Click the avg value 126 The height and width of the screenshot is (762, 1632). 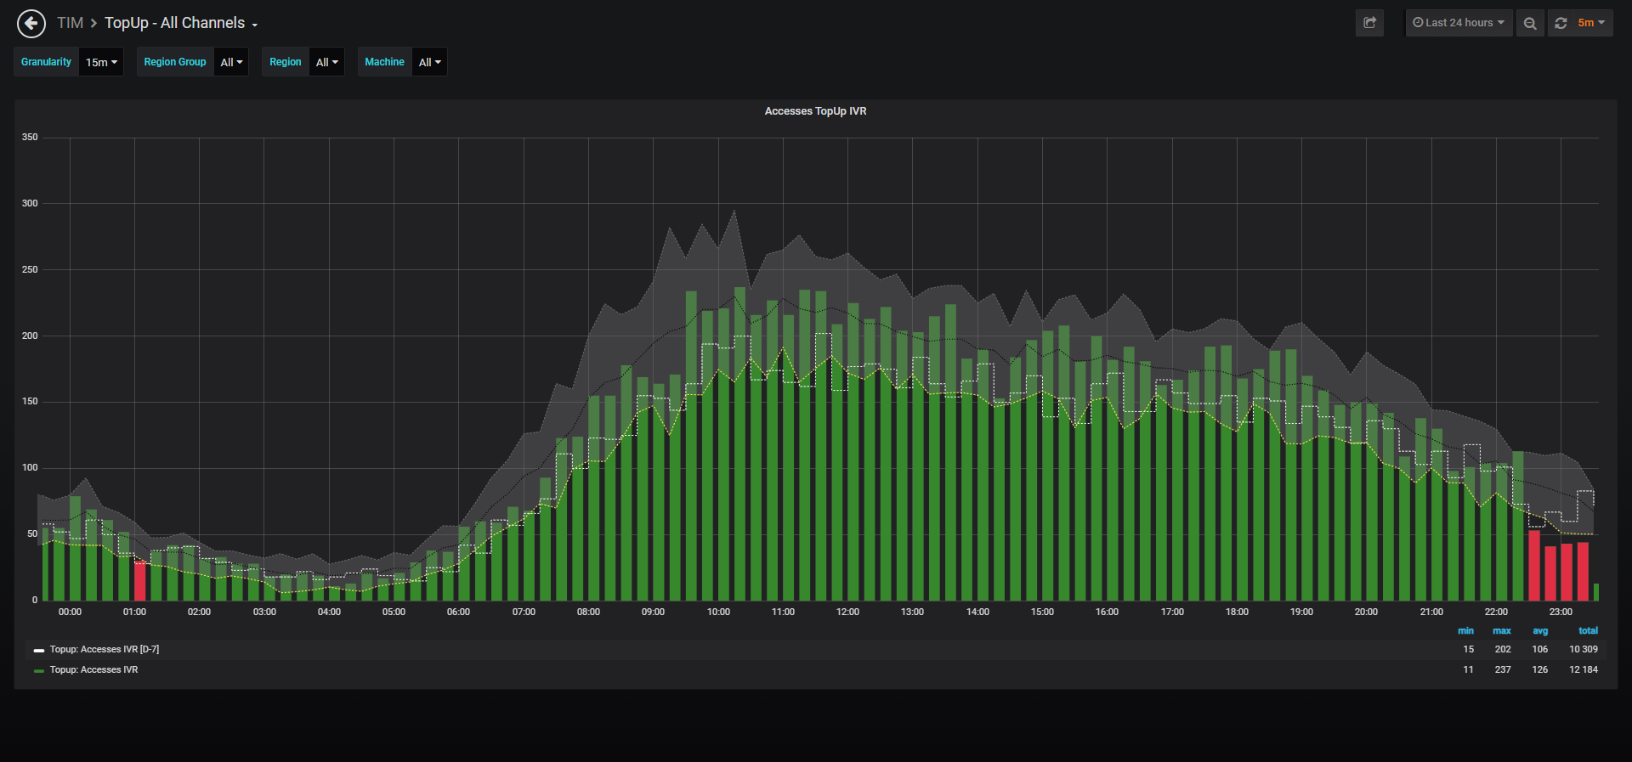click(1540, 670)
